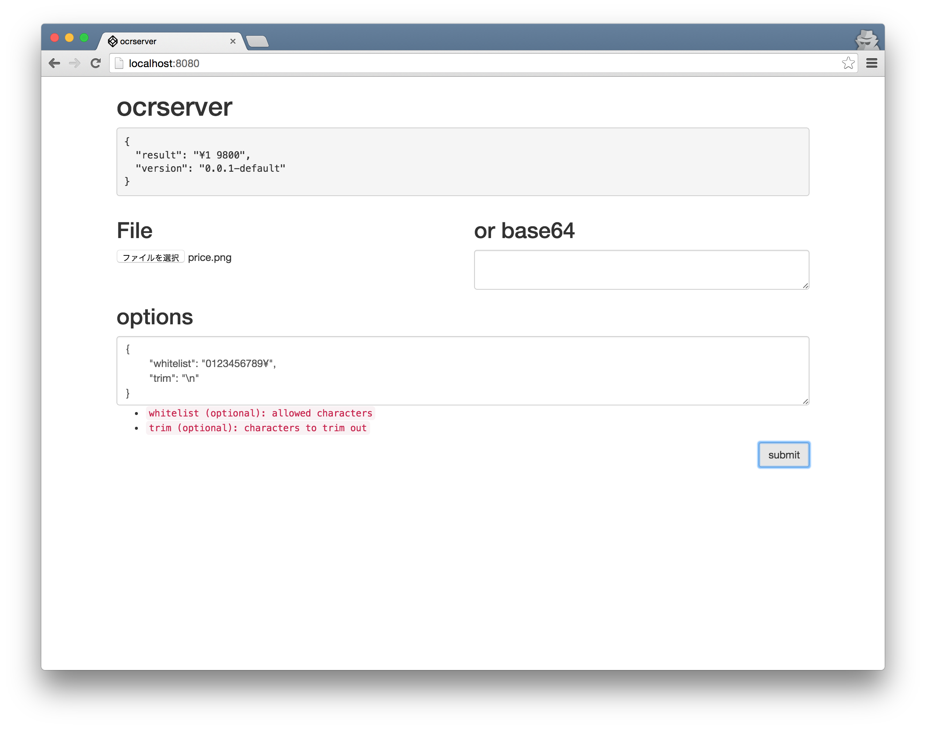Click inside the options JSON textarea
The height and width of the screenshot is (729, 926).
point(463,370)
